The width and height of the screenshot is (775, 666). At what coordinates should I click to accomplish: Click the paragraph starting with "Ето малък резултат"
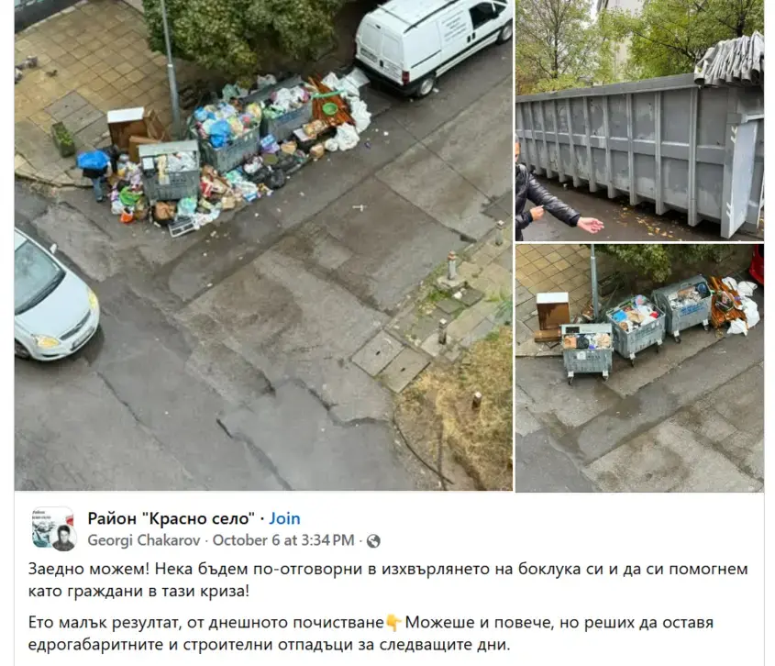click(371, 633)
